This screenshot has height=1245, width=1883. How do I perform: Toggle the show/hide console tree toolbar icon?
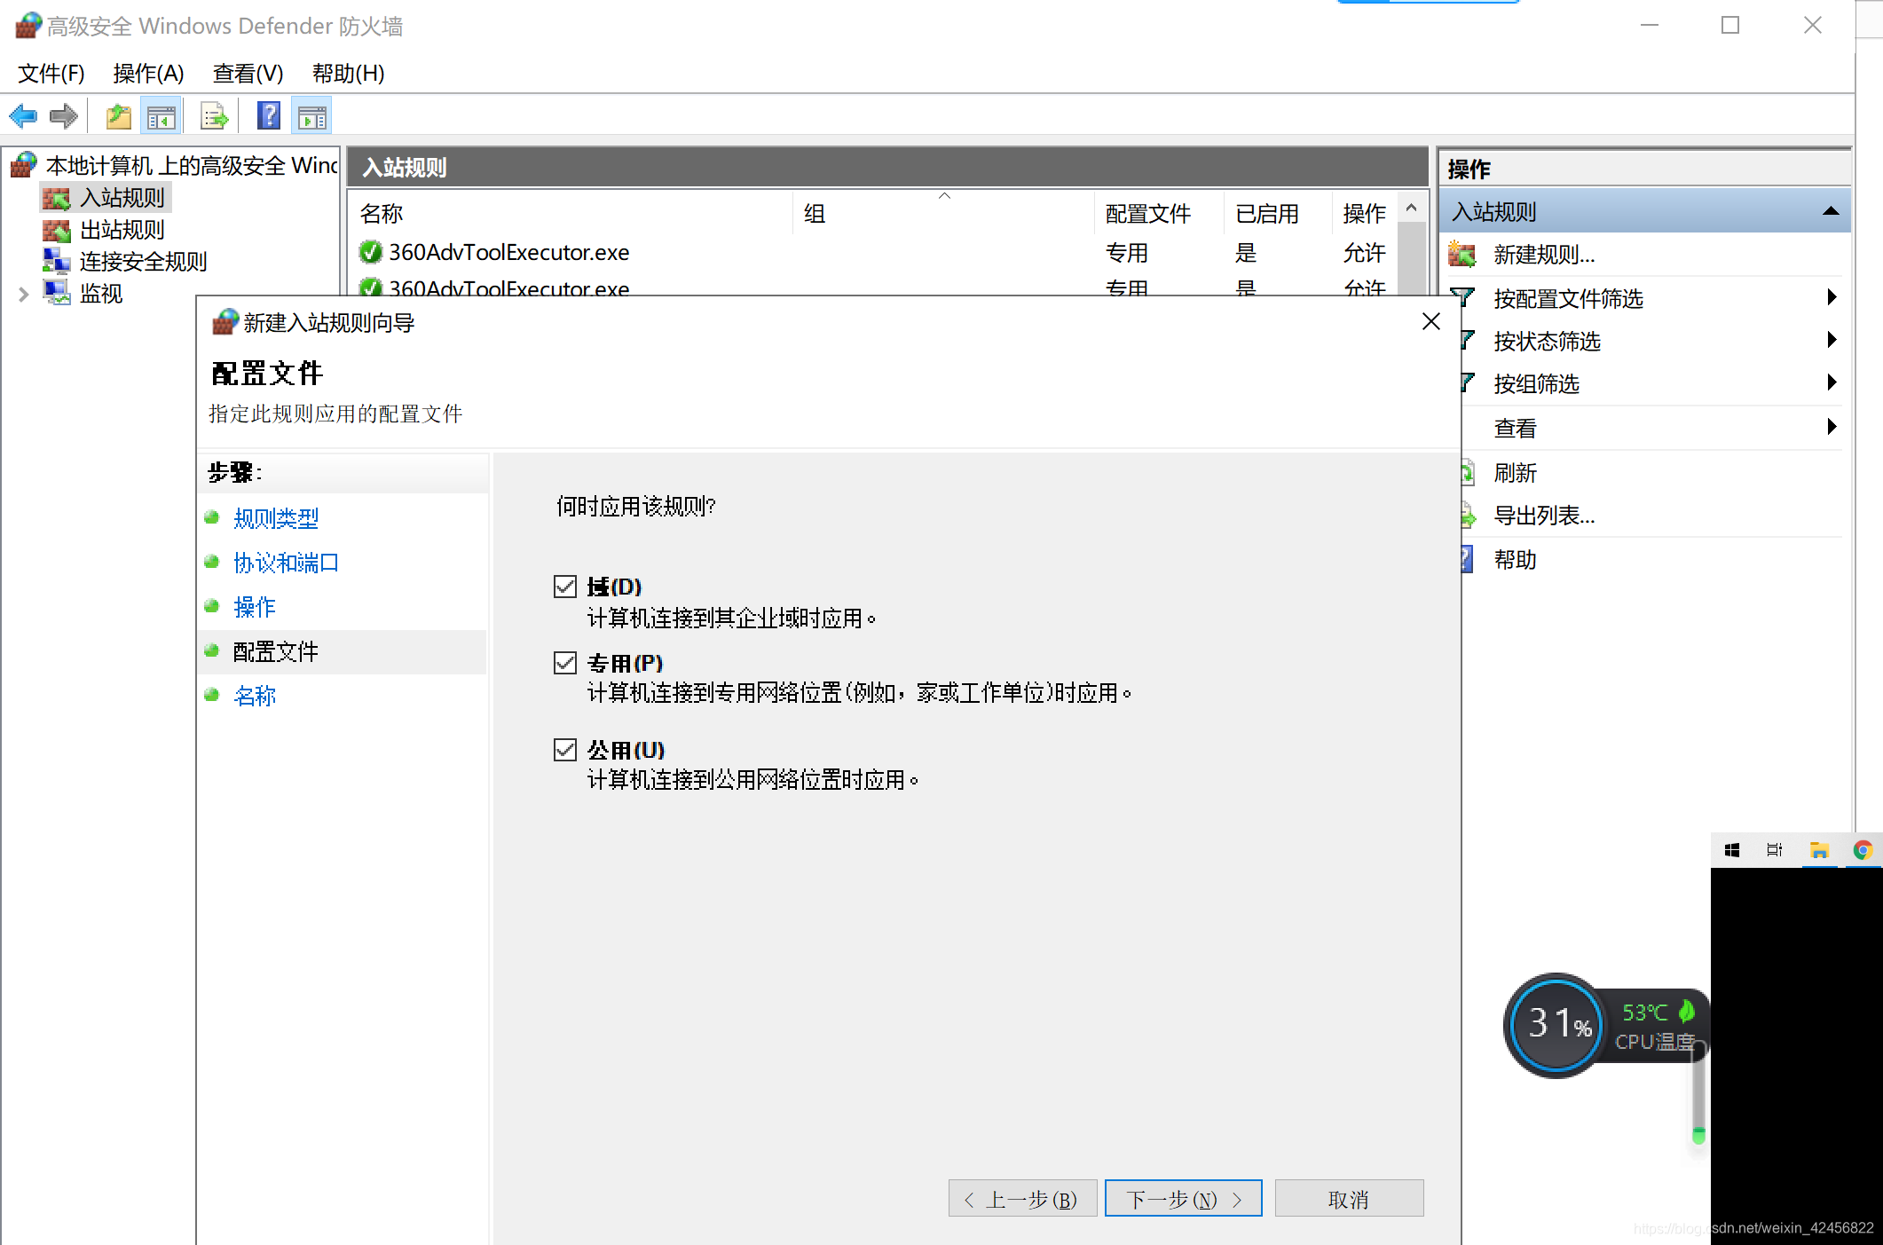(x=162, y=116)
